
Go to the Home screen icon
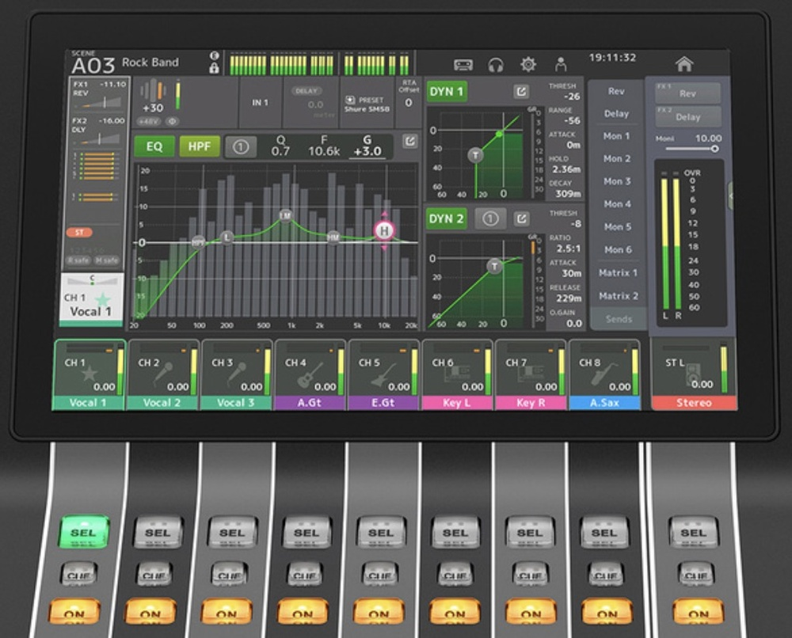[683, 64]
